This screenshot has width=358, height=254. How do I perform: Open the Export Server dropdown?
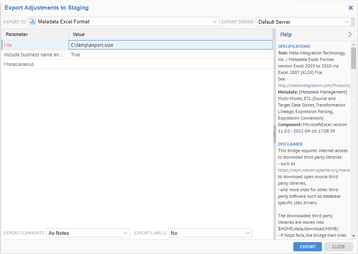[x=347, y=22]
